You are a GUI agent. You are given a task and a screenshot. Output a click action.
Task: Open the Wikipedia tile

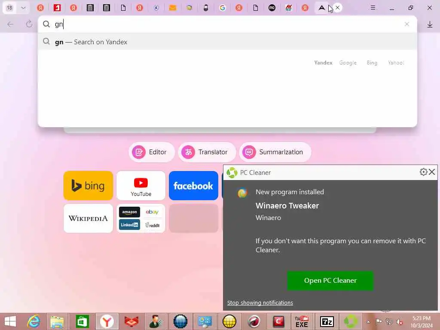coord(88,218)
